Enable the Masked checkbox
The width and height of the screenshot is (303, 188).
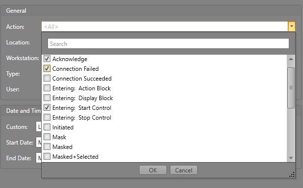[x=47, y=146]
